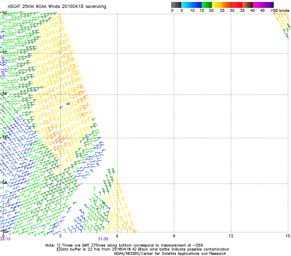Image resolution: width=291 pixels, height=256 pixels.
Task: Select the cyan 5-10 knots color bar segment
Action: pos(186,5)
